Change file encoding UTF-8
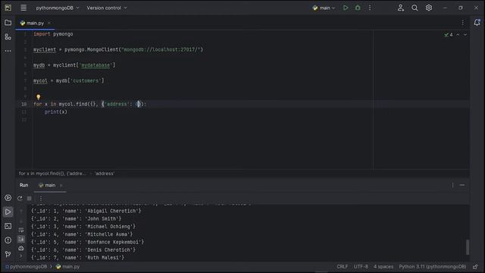Screen dimensions: 485x273 (x=361, y=266)
